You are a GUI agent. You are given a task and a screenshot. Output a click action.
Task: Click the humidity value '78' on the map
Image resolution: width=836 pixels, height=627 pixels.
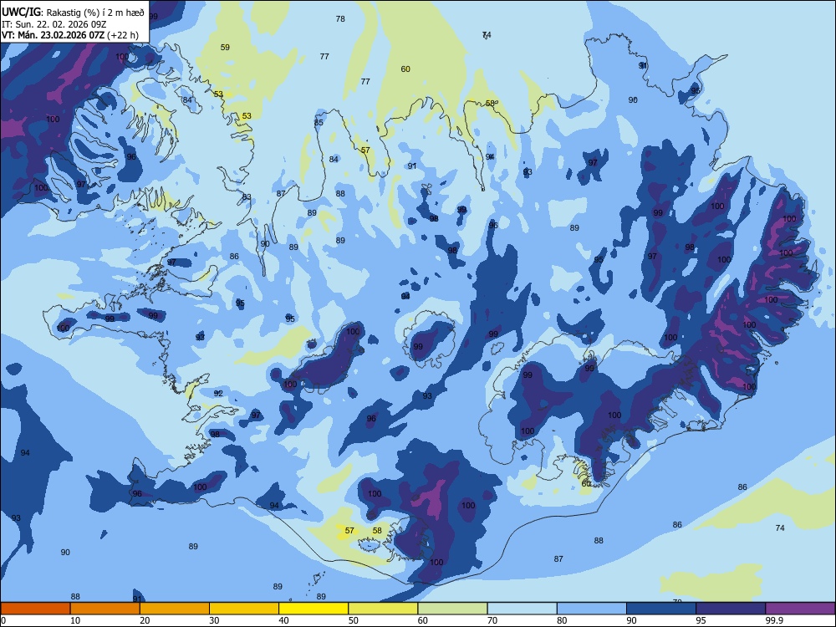[340, 19]
